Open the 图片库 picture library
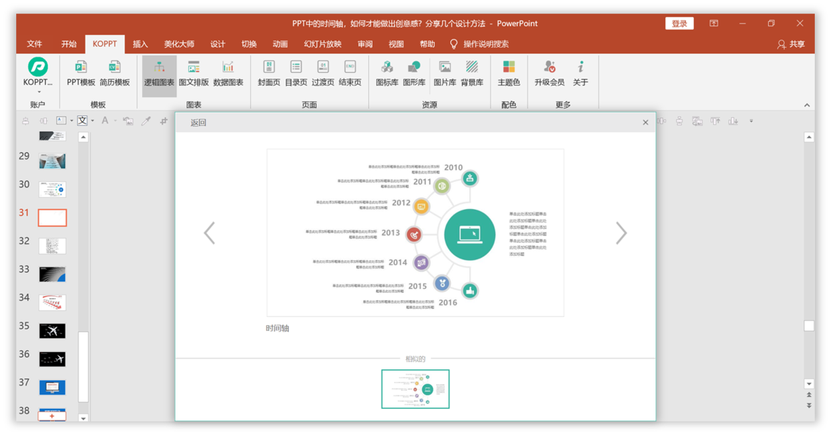 click(x=444, y=74)
